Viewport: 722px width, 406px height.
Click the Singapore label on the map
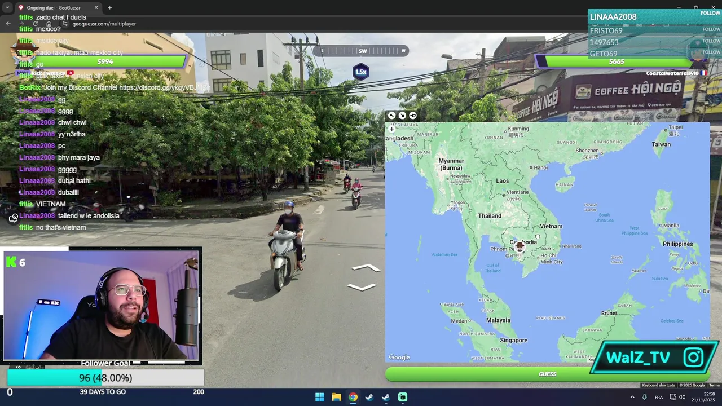coord(513,341)
